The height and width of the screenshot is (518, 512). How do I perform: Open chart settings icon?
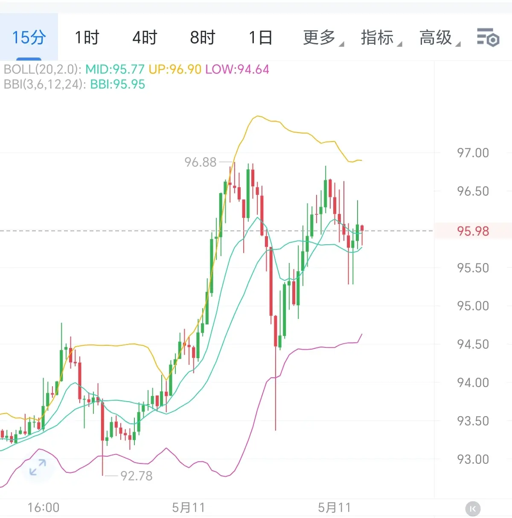(x=488, y=38)
